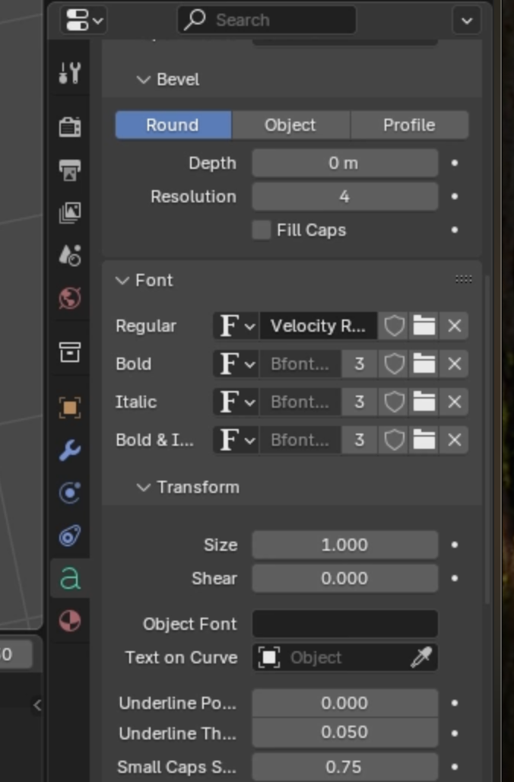The width and height of the screenshot is (514, 782).
Task: Open the World properties tab
Action: pyautogui.click(x=70, y=298)
